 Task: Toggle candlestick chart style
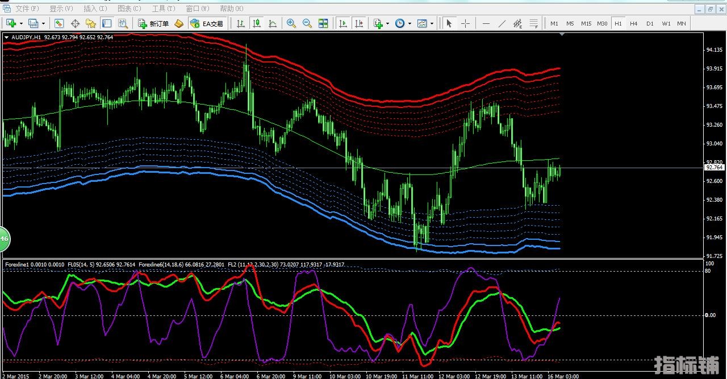[257, 23]
